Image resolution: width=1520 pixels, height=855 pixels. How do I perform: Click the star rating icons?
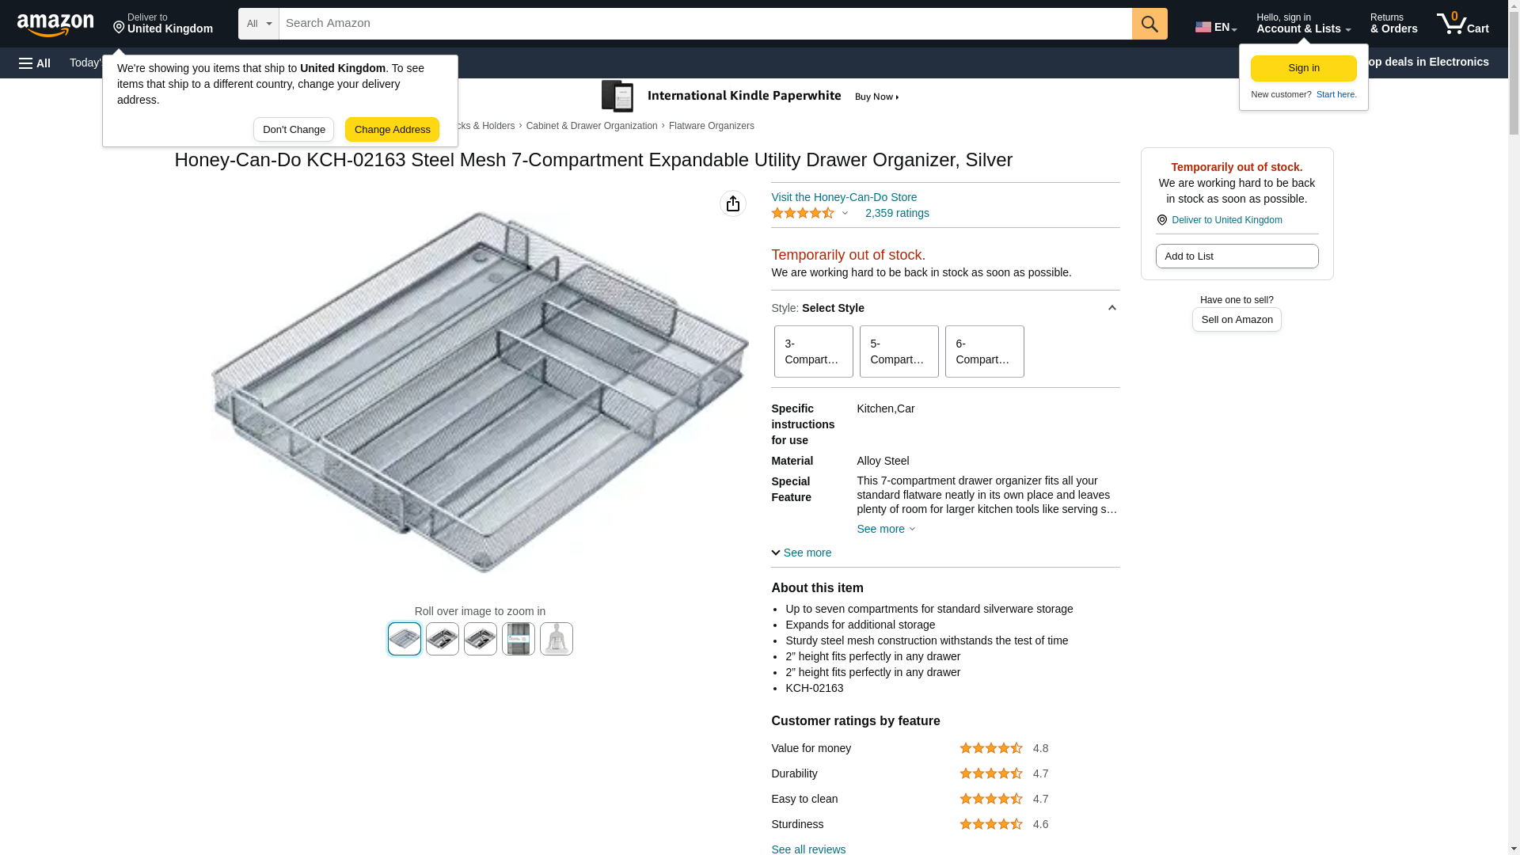(803, 214)
